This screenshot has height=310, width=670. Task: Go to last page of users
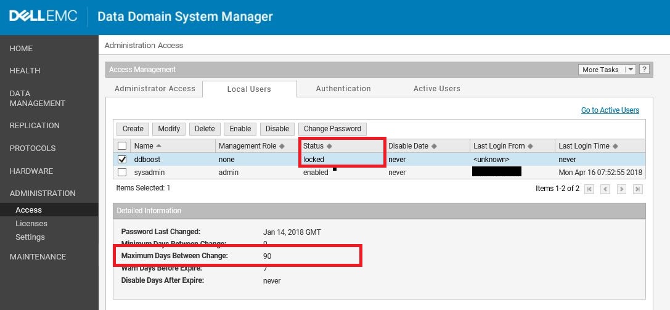pos(638,189)
